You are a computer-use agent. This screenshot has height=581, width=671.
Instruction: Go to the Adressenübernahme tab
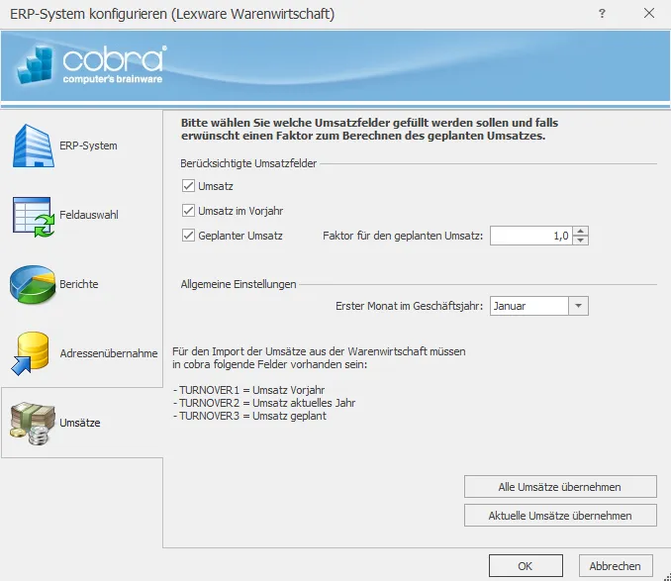point(81,353)
